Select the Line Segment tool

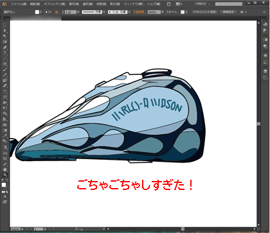pos(4,58)
